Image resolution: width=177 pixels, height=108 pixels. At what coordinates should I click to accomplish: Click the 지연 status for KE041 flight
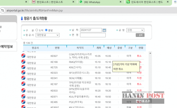click(139, 78)
